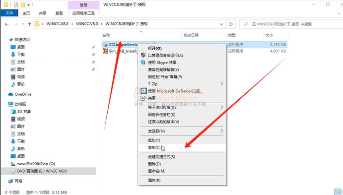Viewport: 343px width, 195px height.
Task: Open the address bar history dropdown
Action: tap(221, 24)
